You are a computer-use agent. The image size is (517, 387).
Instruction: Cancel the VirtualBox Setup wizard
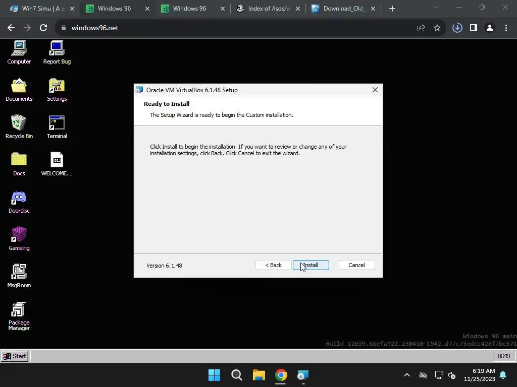(x=356, y=265)
